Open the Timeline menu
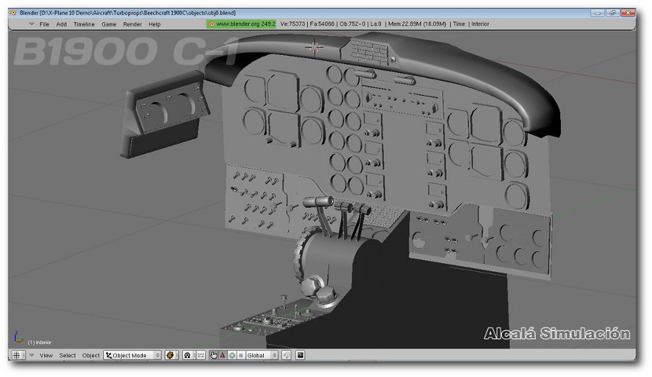The image size is (652, 377). pos(83,24)
